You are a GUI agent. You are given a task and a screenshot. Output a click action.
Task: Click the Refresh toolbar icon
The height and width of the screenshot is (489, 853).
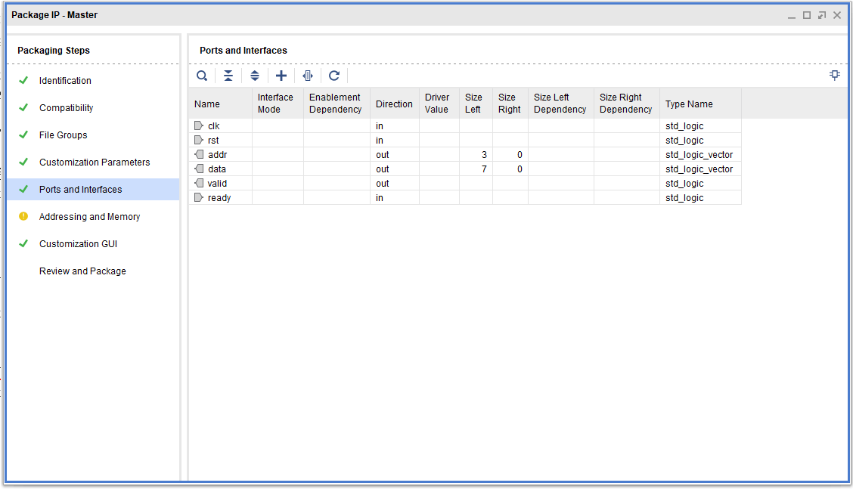[334, 76]
